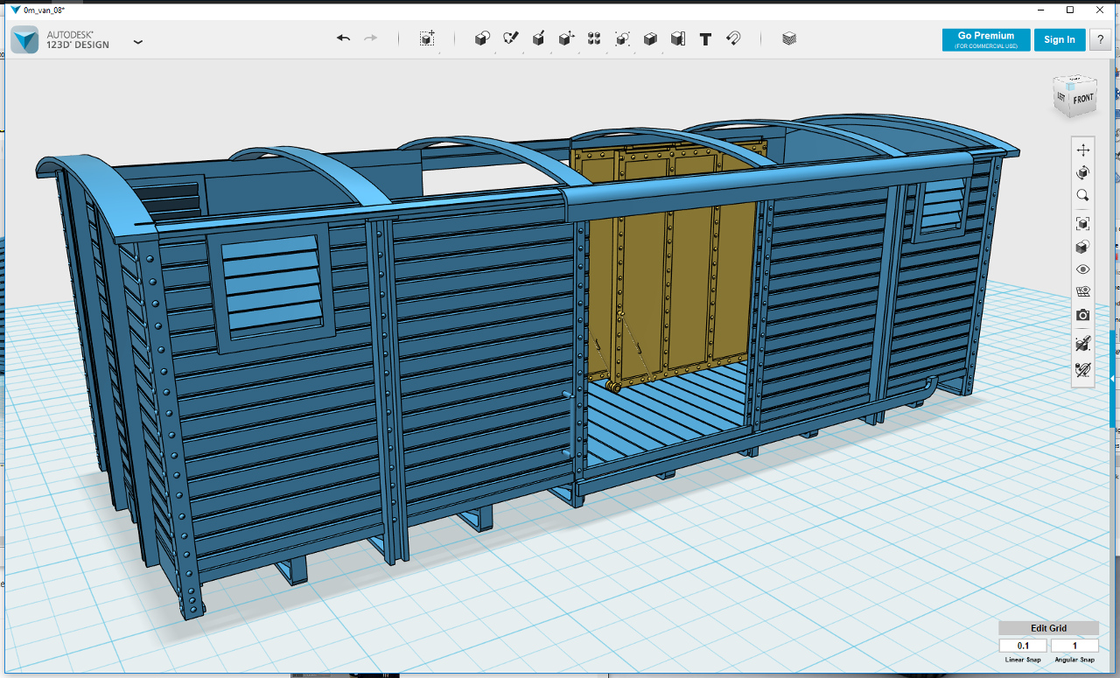Toggle the crossed-out cube with brush icon
1120x678 pixels.
tap(1083, 342)
